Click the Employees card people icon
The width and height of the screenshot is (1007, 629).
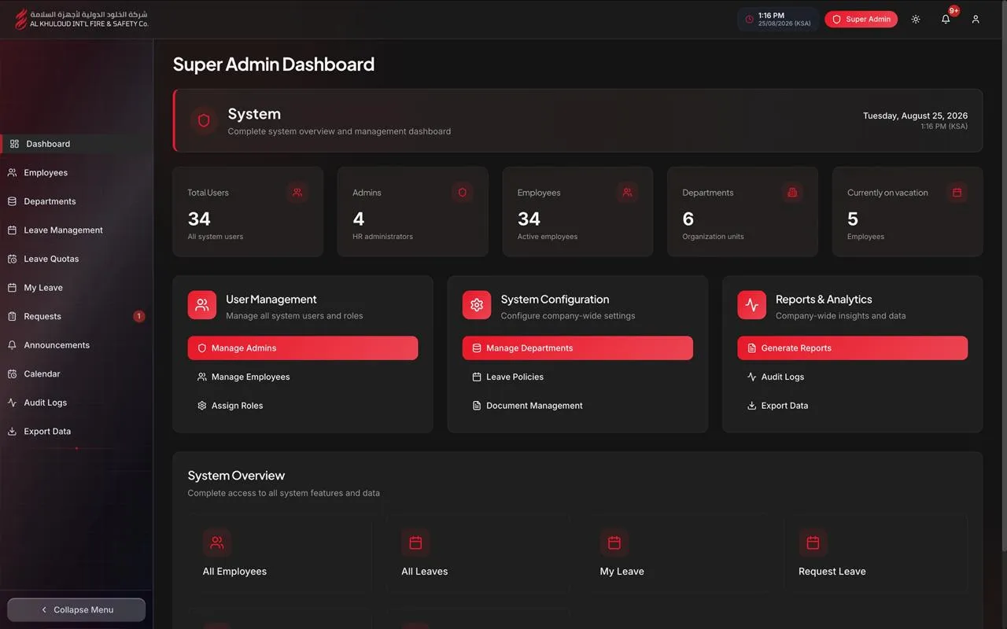pos(627,192)
